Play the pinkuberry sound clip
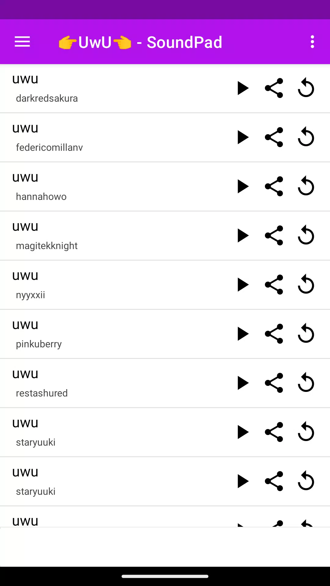Screen dimensions: 330x586 point(243,334)
